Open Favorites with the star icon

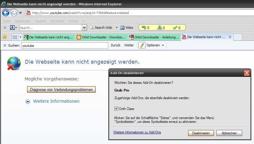pos(5,37)
